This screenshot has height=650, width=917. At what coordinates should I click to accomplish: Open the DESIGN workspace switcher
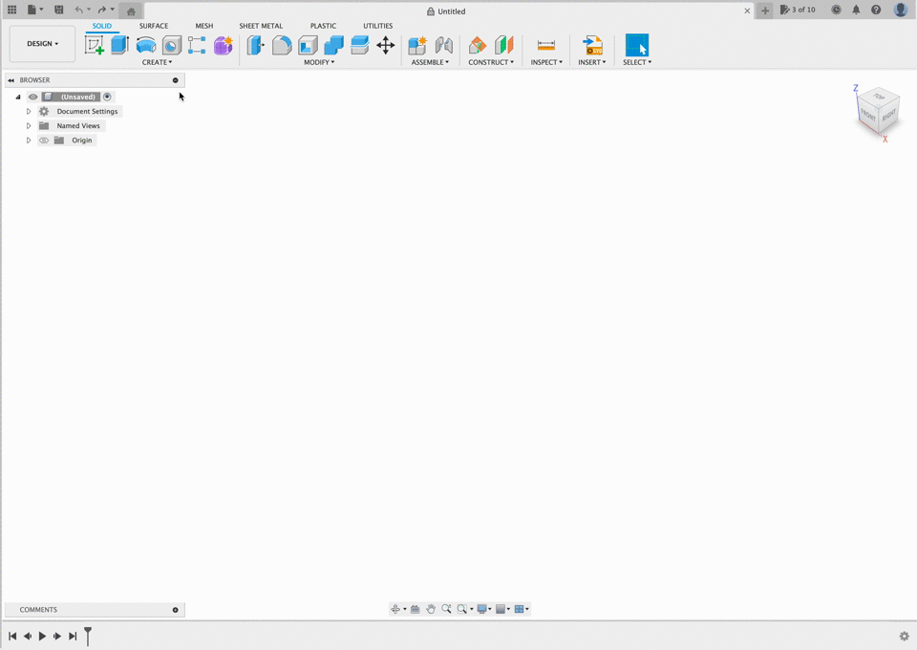[42, 43]
